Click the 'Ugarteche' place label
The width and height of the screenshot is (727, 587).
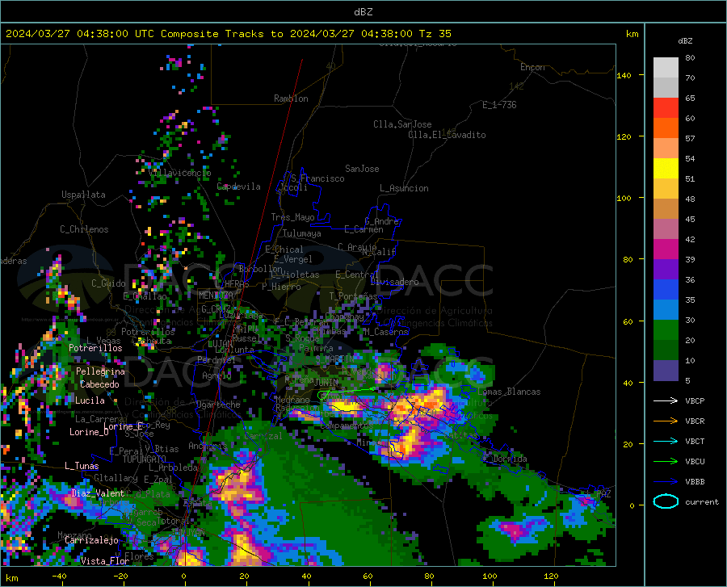coord(218,405)
